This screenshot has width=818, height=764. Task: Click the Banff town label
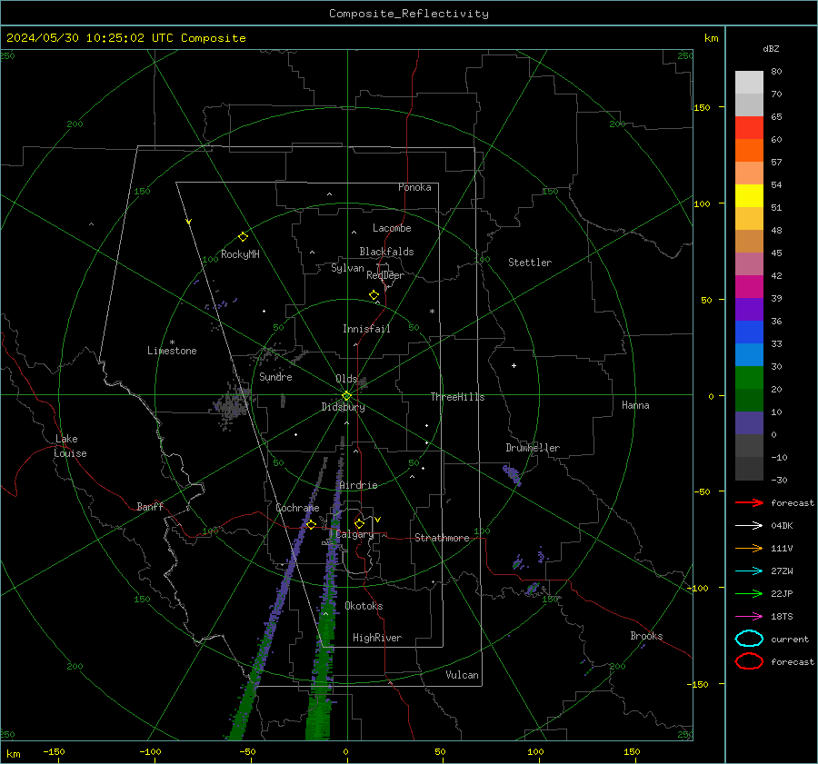150,507
